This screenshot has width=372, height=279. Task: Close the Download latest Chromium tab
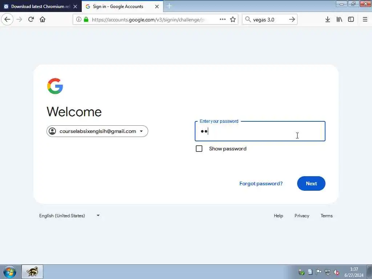coord(75,7)
